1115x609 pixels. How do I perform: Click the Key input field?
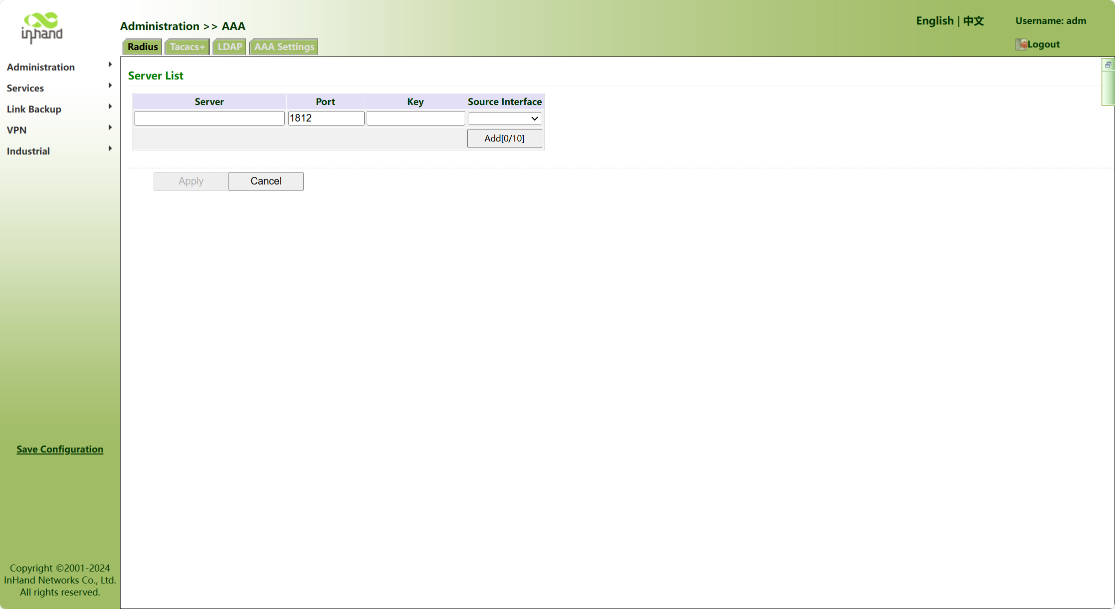(416, 118)
